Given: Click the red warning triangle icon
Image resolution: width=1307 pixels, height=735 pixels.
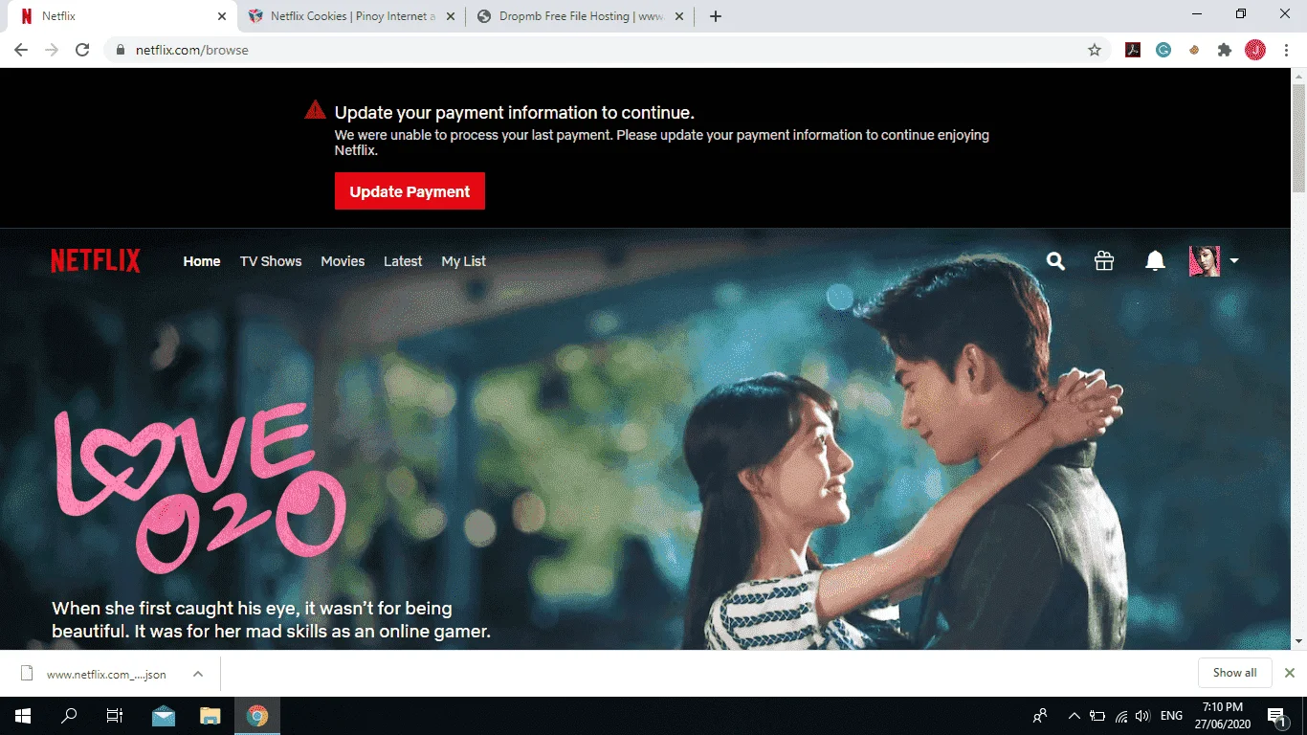Looking at the screenshot, I should click(315, 110).
